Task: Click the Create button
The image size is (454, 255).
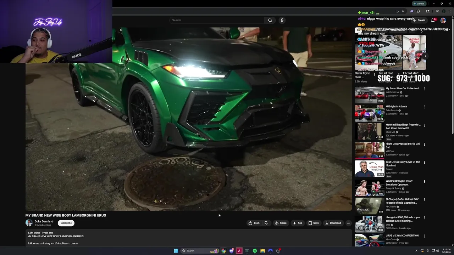Action: (419, 20)
